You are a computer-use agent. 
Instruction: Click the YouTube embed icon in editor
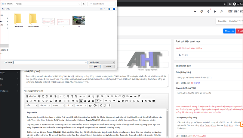154,101
